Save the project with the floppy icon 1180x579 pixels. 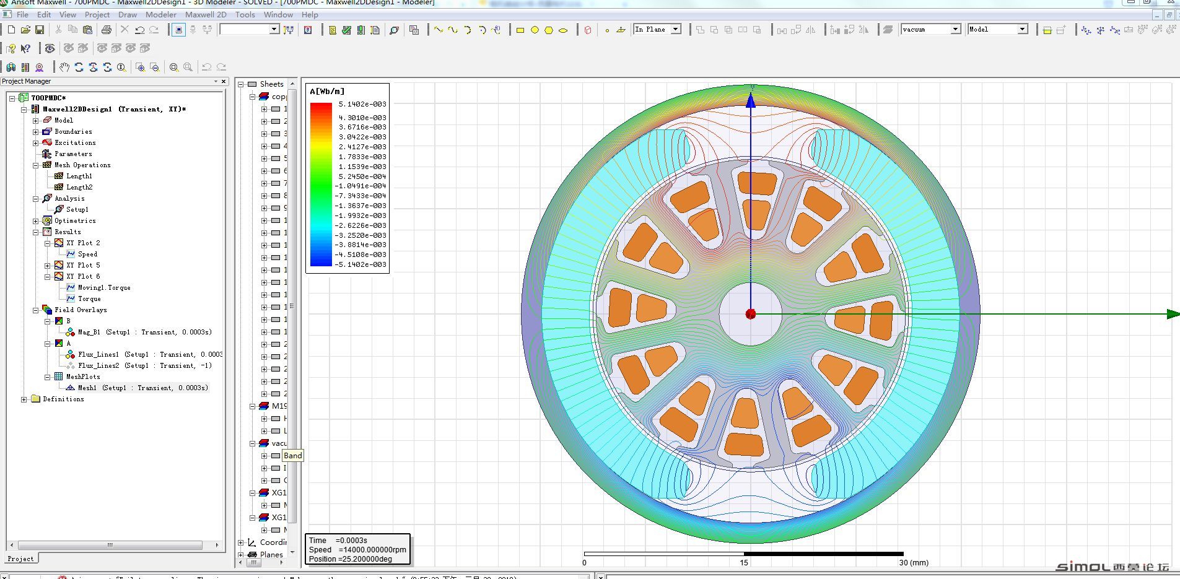pos(40,30)
